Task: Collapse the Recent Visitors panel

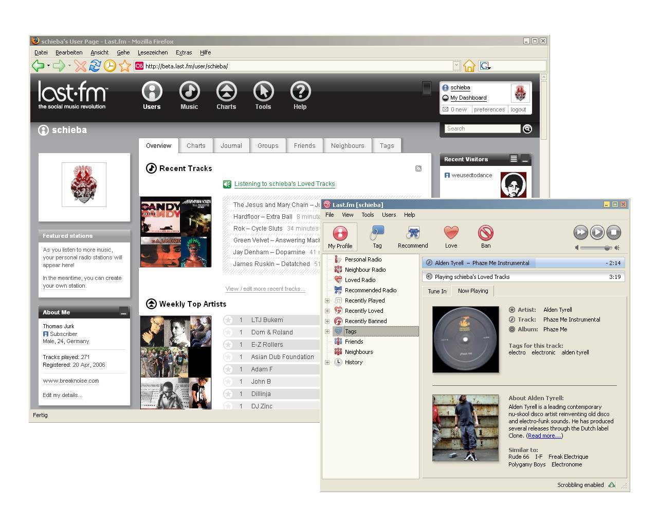Action: coord(525,159)
